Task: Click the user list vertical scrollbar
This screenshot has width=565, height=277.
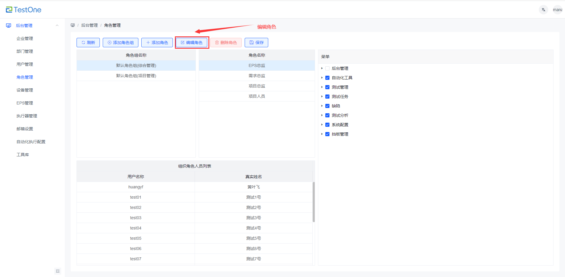Action: point(314,202)
